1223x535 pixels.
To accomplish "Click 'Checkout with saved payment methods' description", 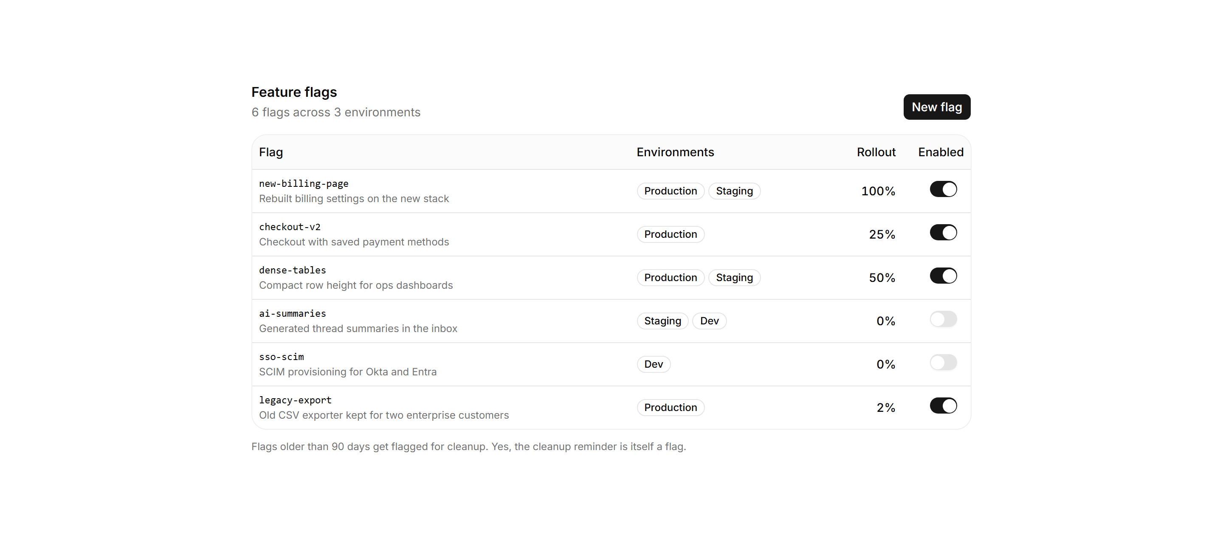I will click(354, 242).
